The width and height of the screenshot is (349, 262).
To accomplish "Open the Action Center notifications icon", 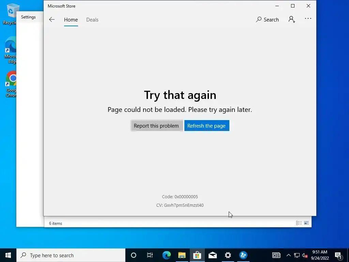I will click(x=338, y=255).
